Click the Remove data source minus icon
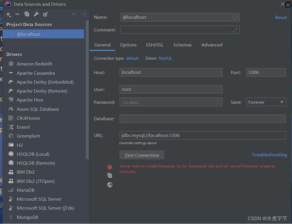Screen dimensions: 292x224 [x=17, y=14]
